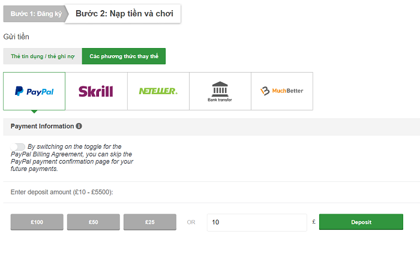This screenshot has width=420, height=255.
Task: Click the 'Enter deposit amount' label
Action: point(62,192)
